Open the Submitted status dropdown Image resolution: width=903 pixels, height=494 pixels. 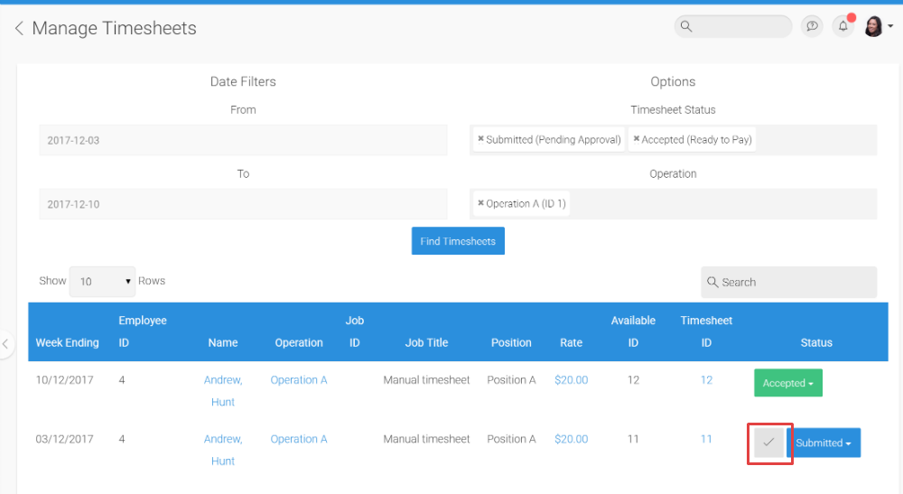pos(824,443)
